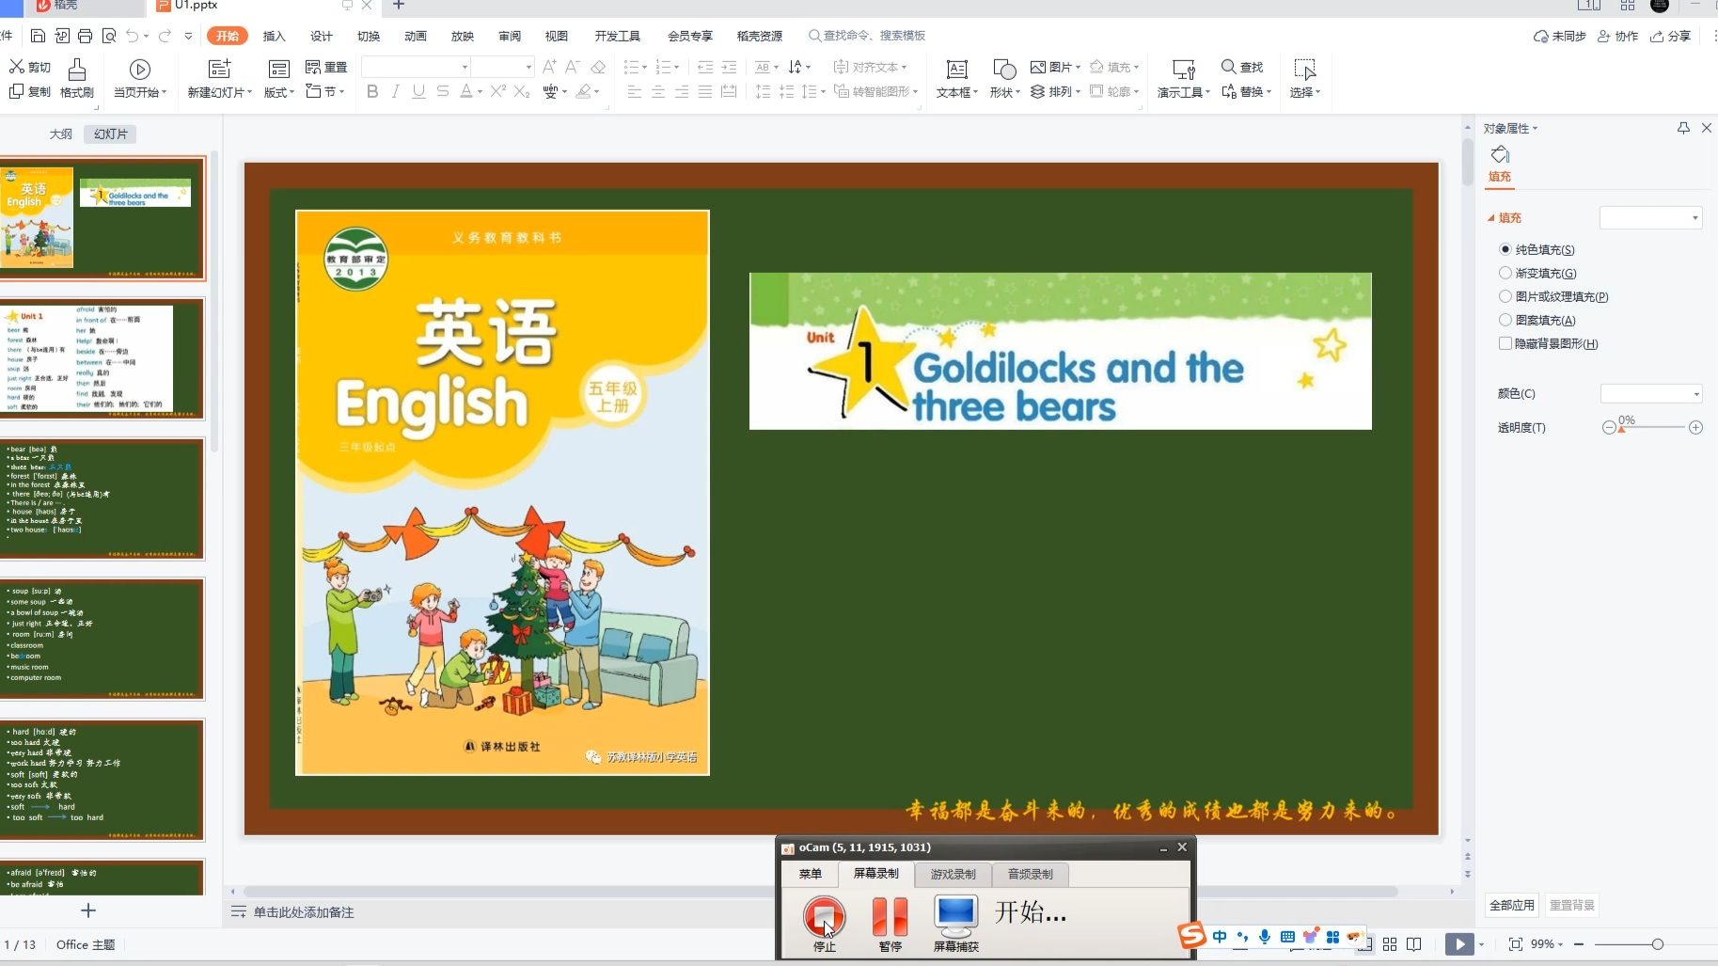Click Reset Background (重置背景) button
Screen dimensions: 1718x966
coord(1572,905)
